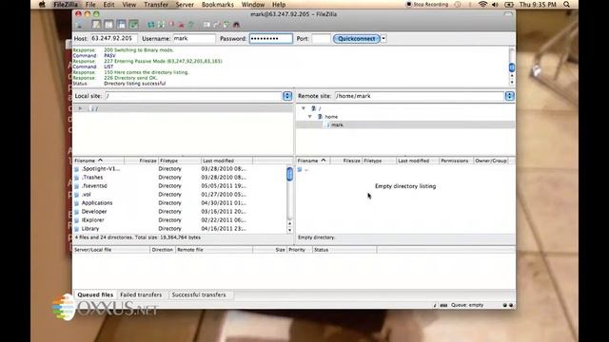Open the Wi-Fi status menu icon
Screen dimensions: 609x342
click(482, 5)
